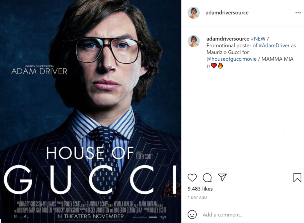
Task: Open comments via the speech bubble icon
Action: coord(207,178)
